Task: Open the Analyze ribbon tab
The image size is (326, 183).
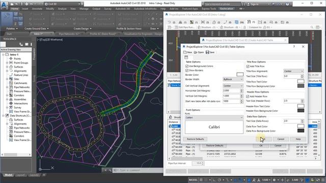Action: pos(62,9)
